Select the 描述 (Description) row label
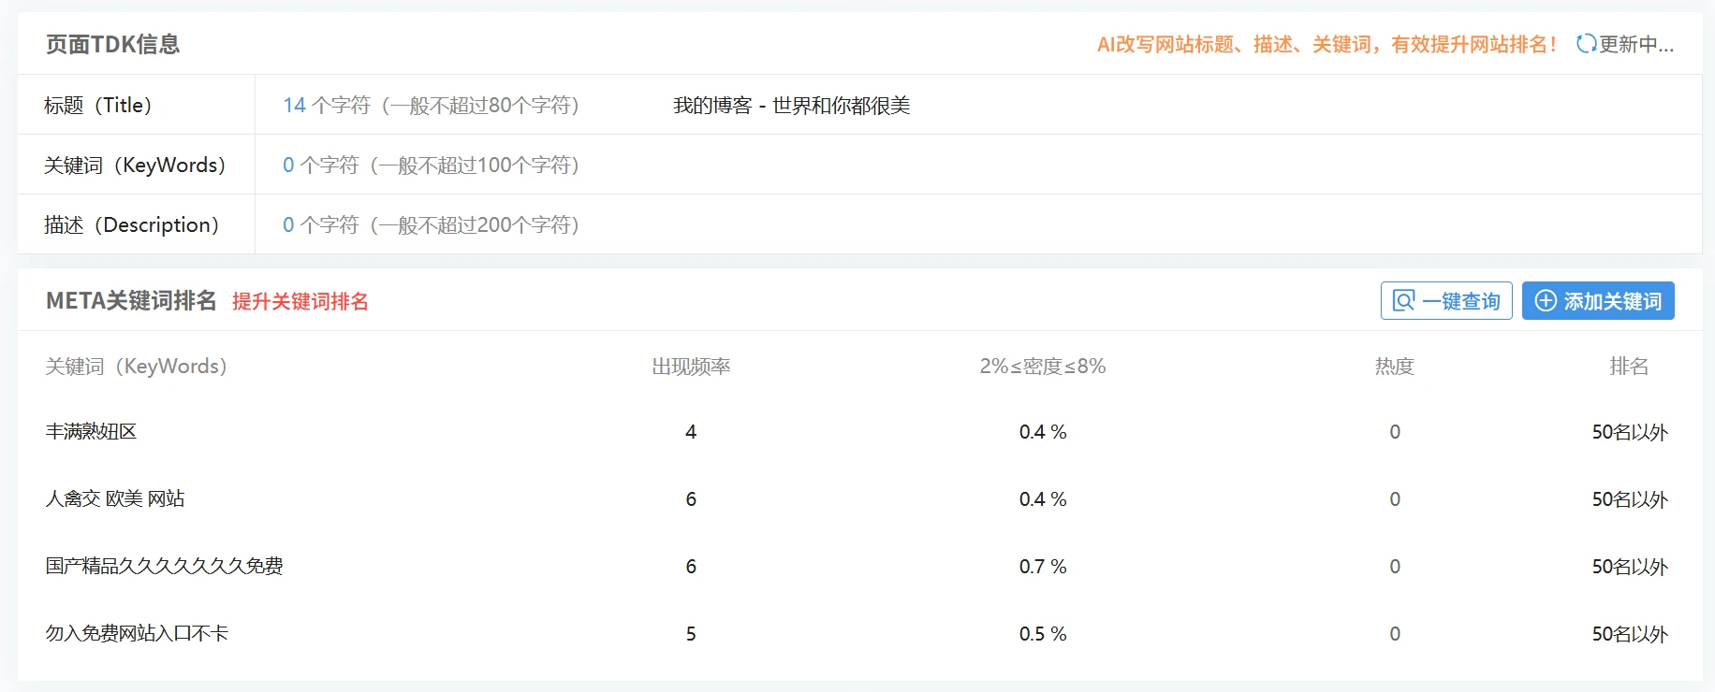This screenshot has height=692, width=1715. [x=131, y=224]
